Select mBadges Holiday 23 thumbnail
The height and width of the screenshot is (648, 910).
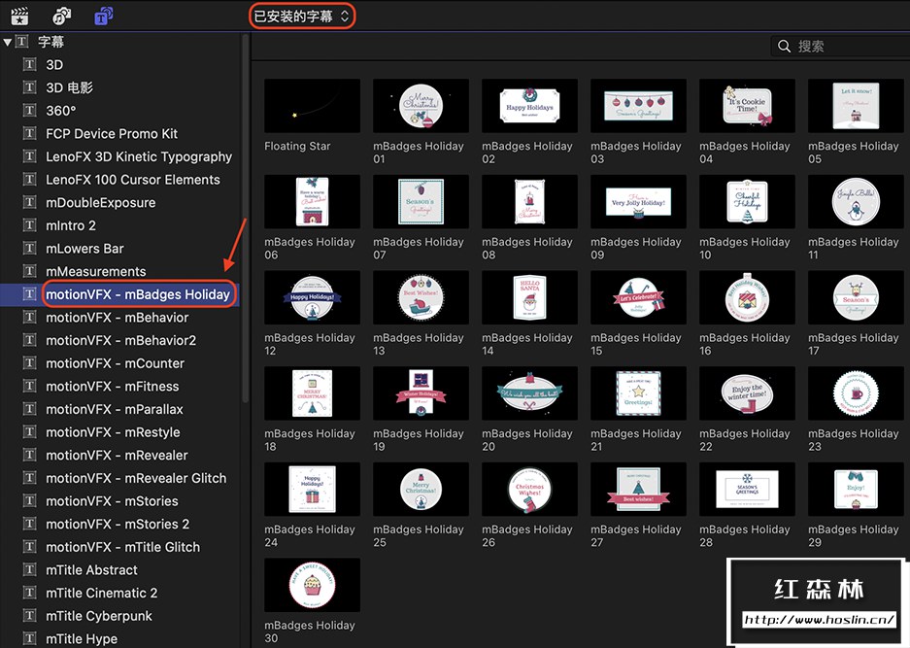click(856, 393)
